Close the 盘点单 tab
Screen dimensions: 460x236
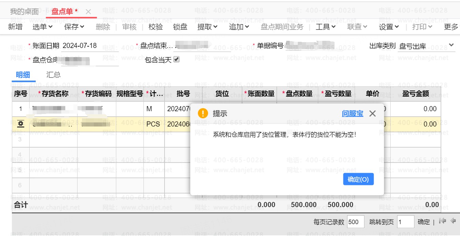pyautogui.click(x=88, y=12)
